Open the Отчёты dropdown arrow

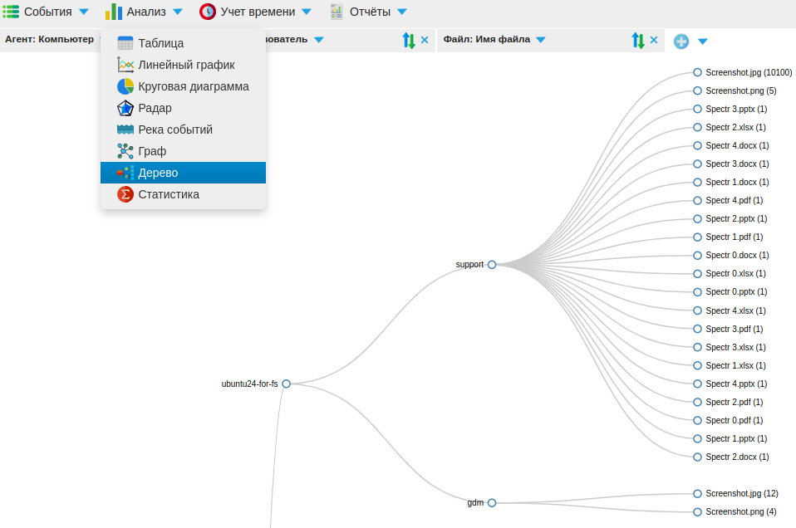point(401,12)
